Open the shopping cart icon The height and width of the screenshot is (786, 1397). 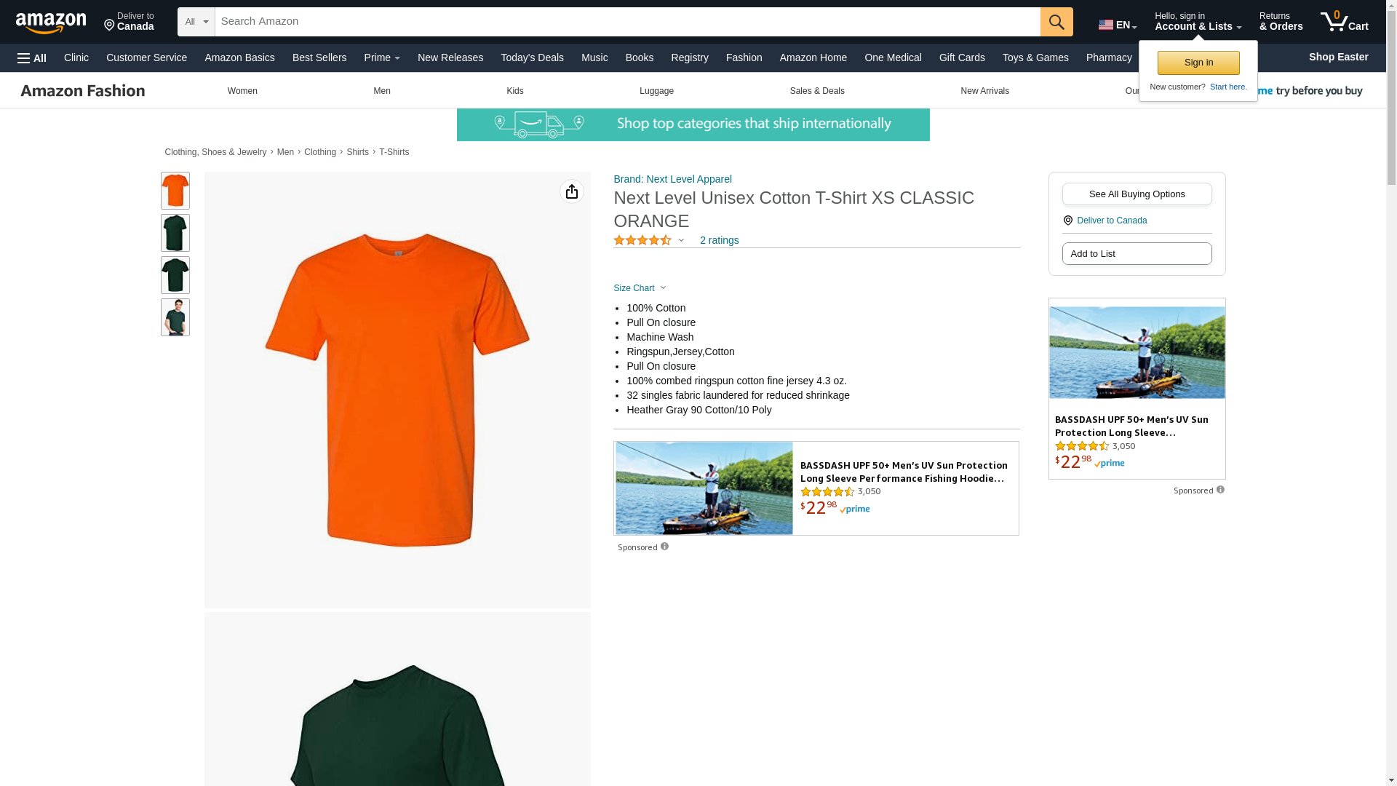click(x=1343, y=22)
